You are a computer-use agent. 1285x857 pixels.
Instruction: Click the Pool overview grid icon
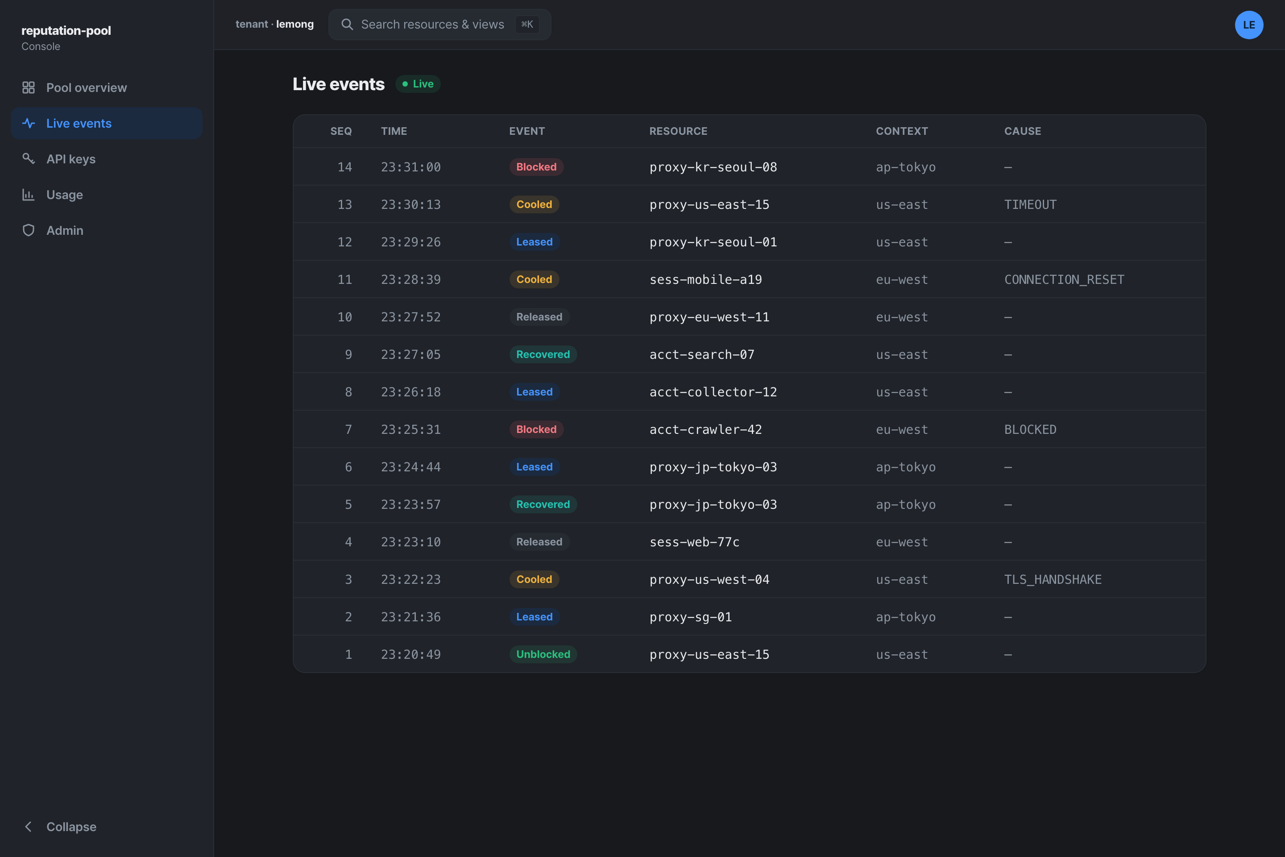(29, 87)
